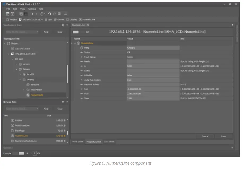This screenshot has width=244, height=169.
Task: Toggle the live Off switch above property sheet
Action: (x=76, y=32)
